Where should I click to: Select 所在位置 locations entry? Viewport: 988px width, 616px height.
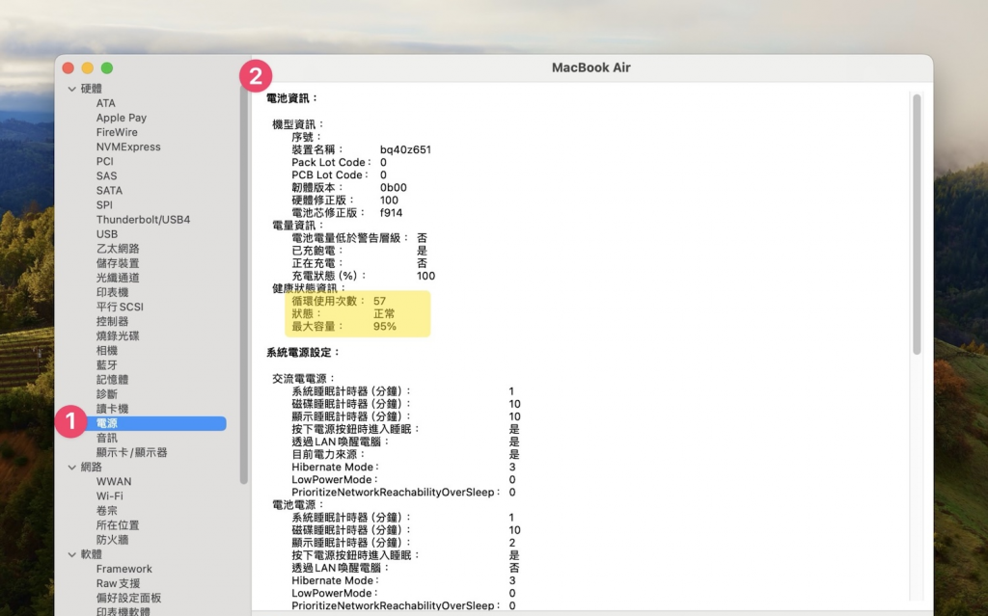[x=118, y=524]
